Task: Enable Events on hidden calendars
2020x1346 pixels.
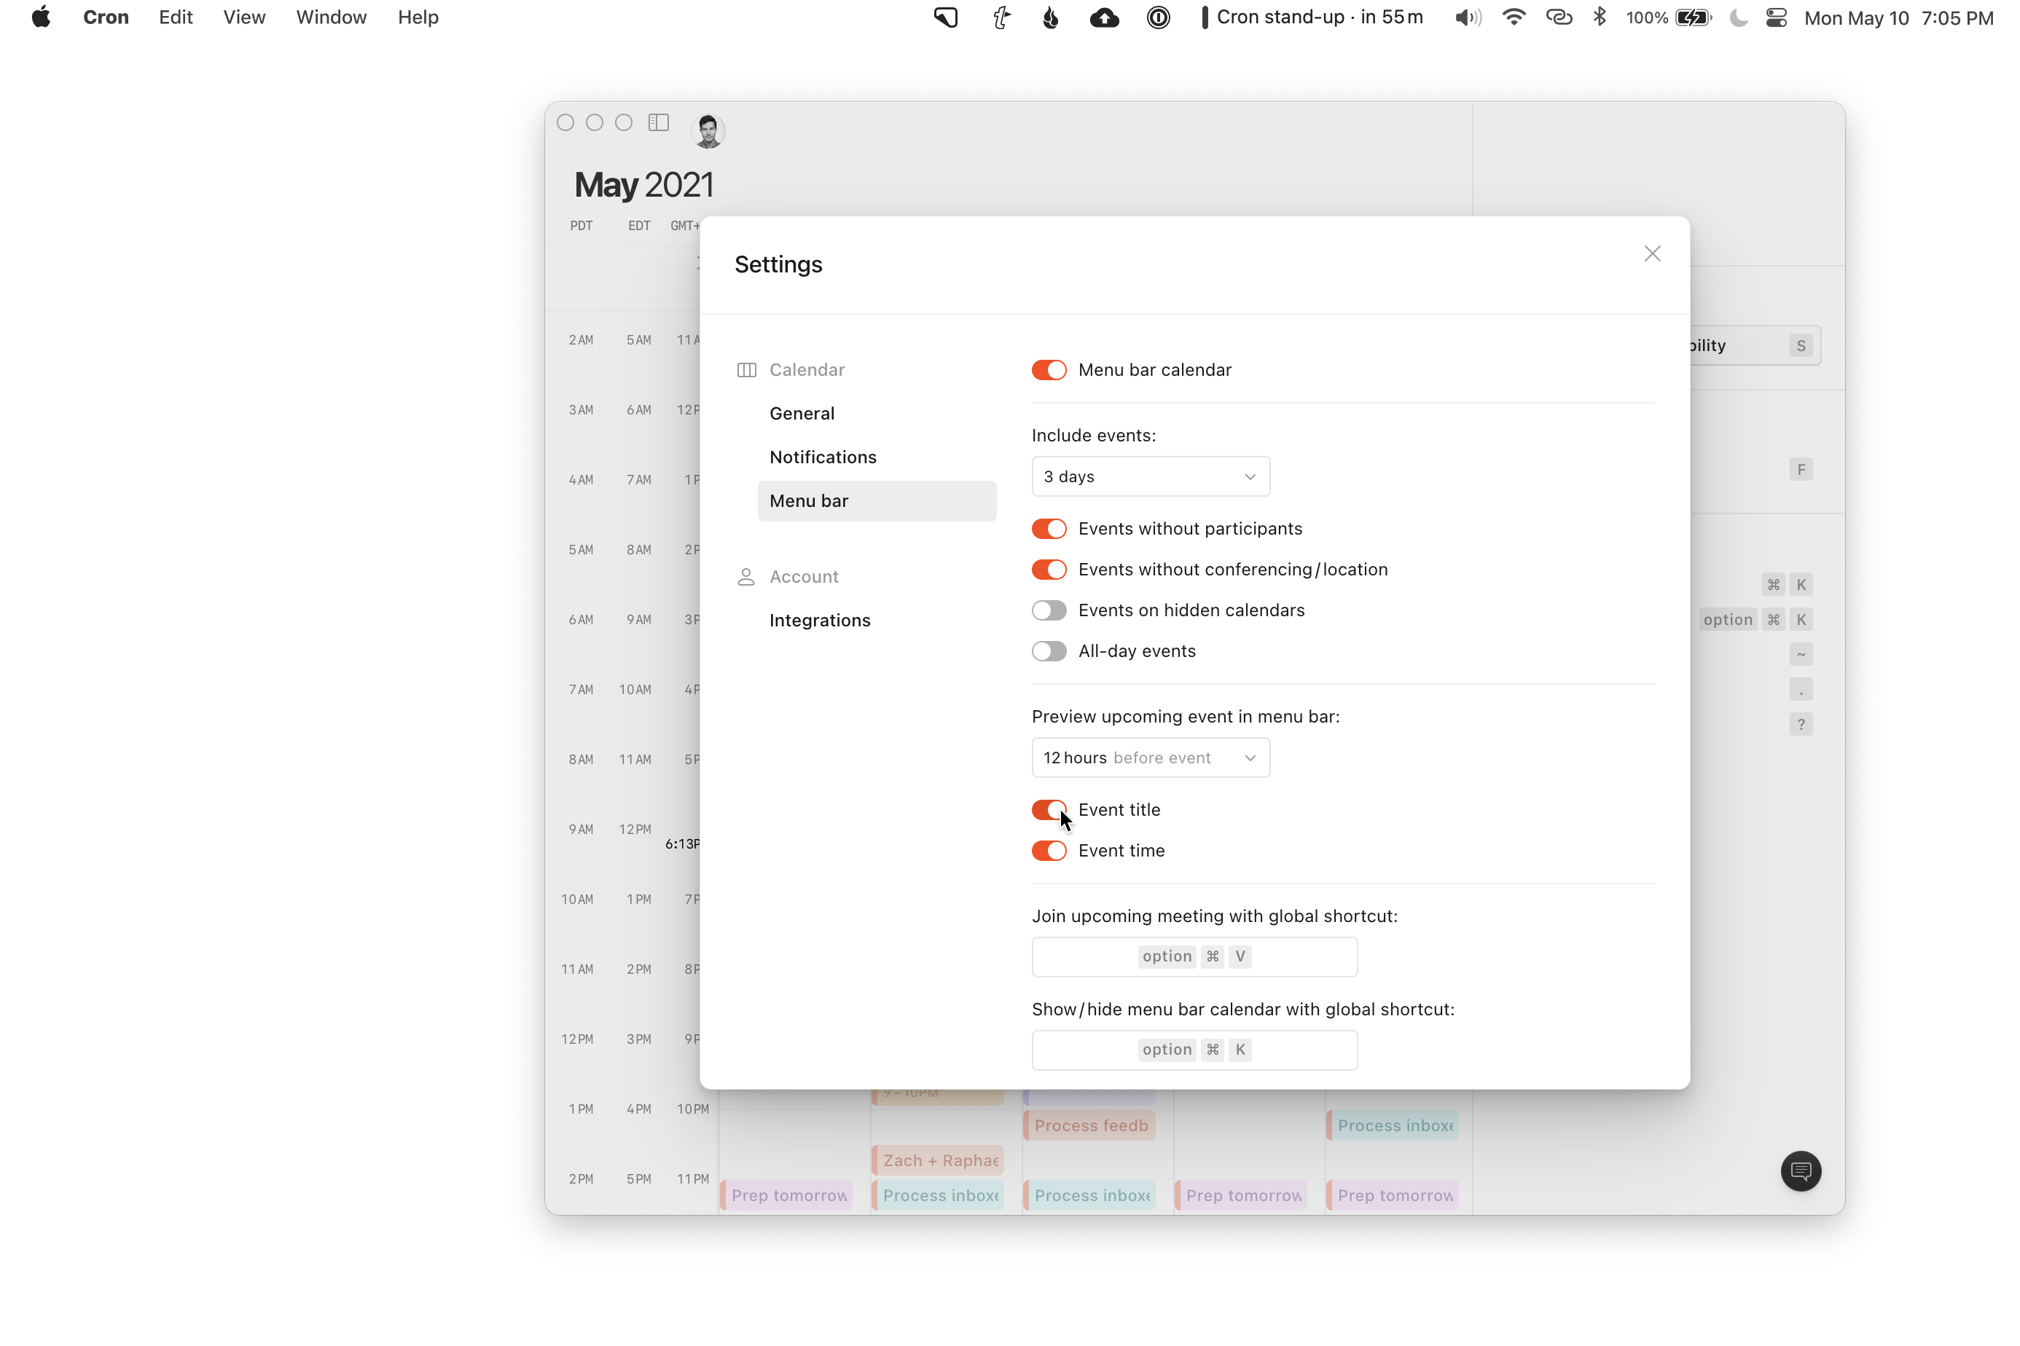Action: point(1049,610)
